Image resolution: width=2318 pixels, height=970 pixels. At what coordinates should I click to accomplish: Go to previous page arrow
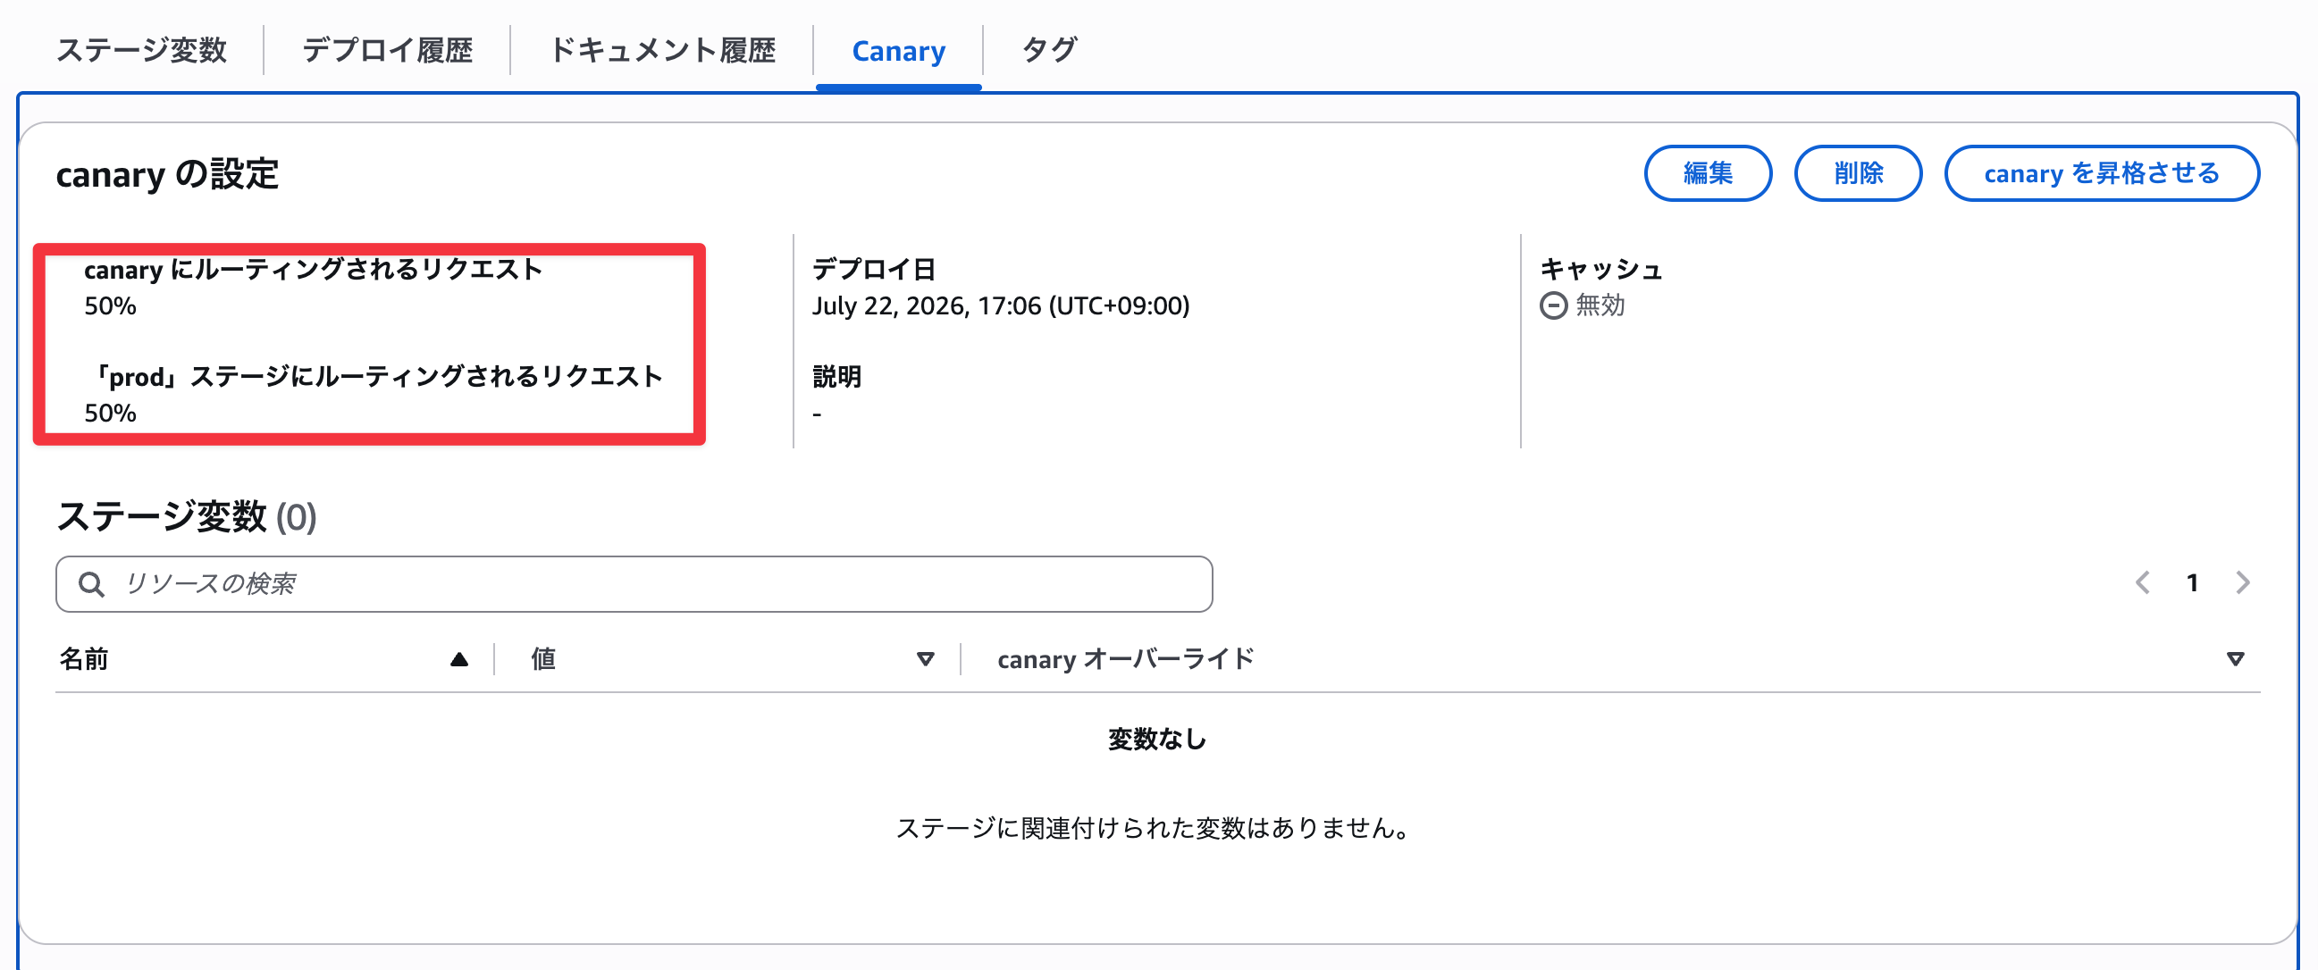[2143, 583]
